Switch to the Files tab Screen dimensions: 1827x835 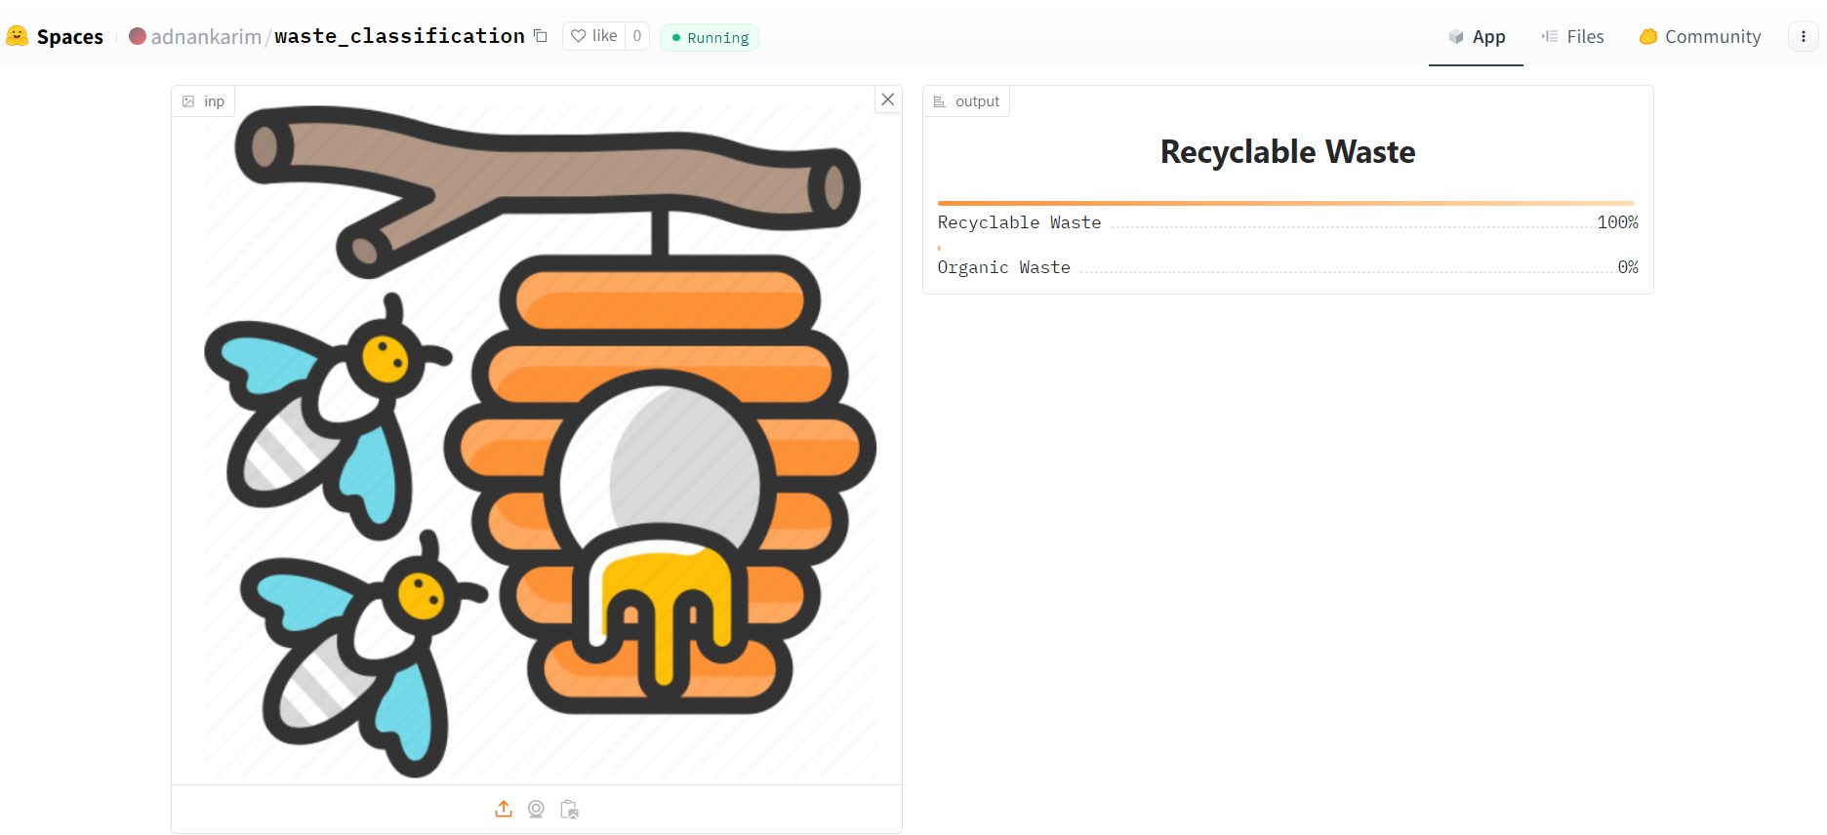1572,36
